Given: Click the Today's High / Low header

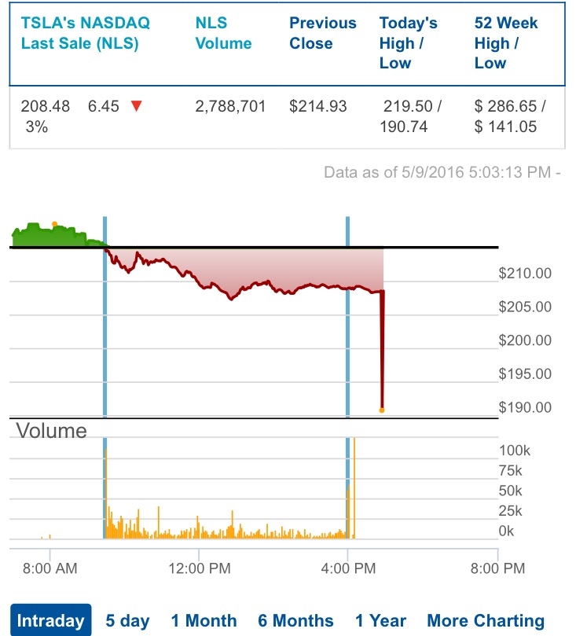Looking at the screenshot, I should [x=408, y=42].
